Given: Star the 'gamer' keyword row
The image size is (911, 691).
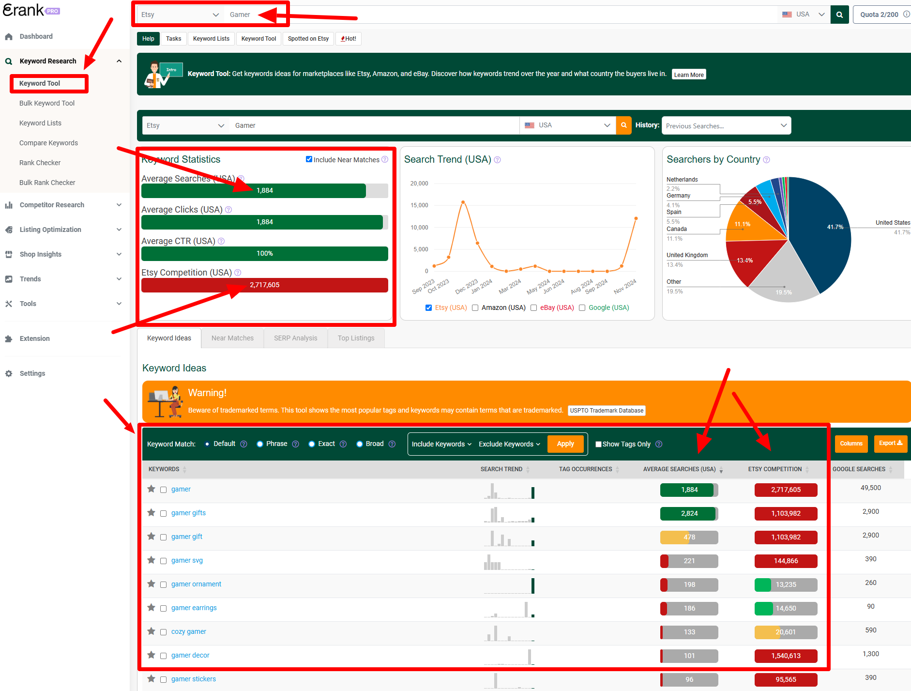Looking at the screenshot, I should pos(151,489).
